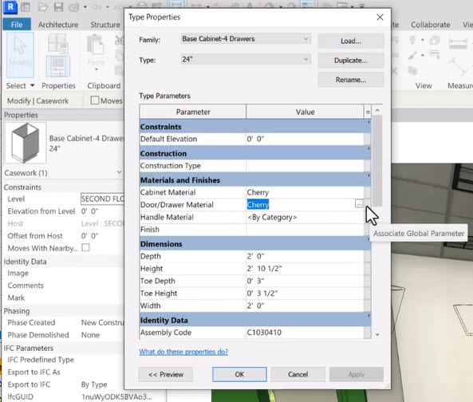
Task: Click the cabinet type preview thumbnail
Action: click(x=26, y=143)
